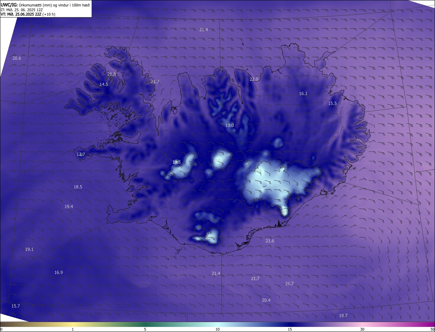Click the 12.7 value label
Screen dimensions: 435x332
81,154
